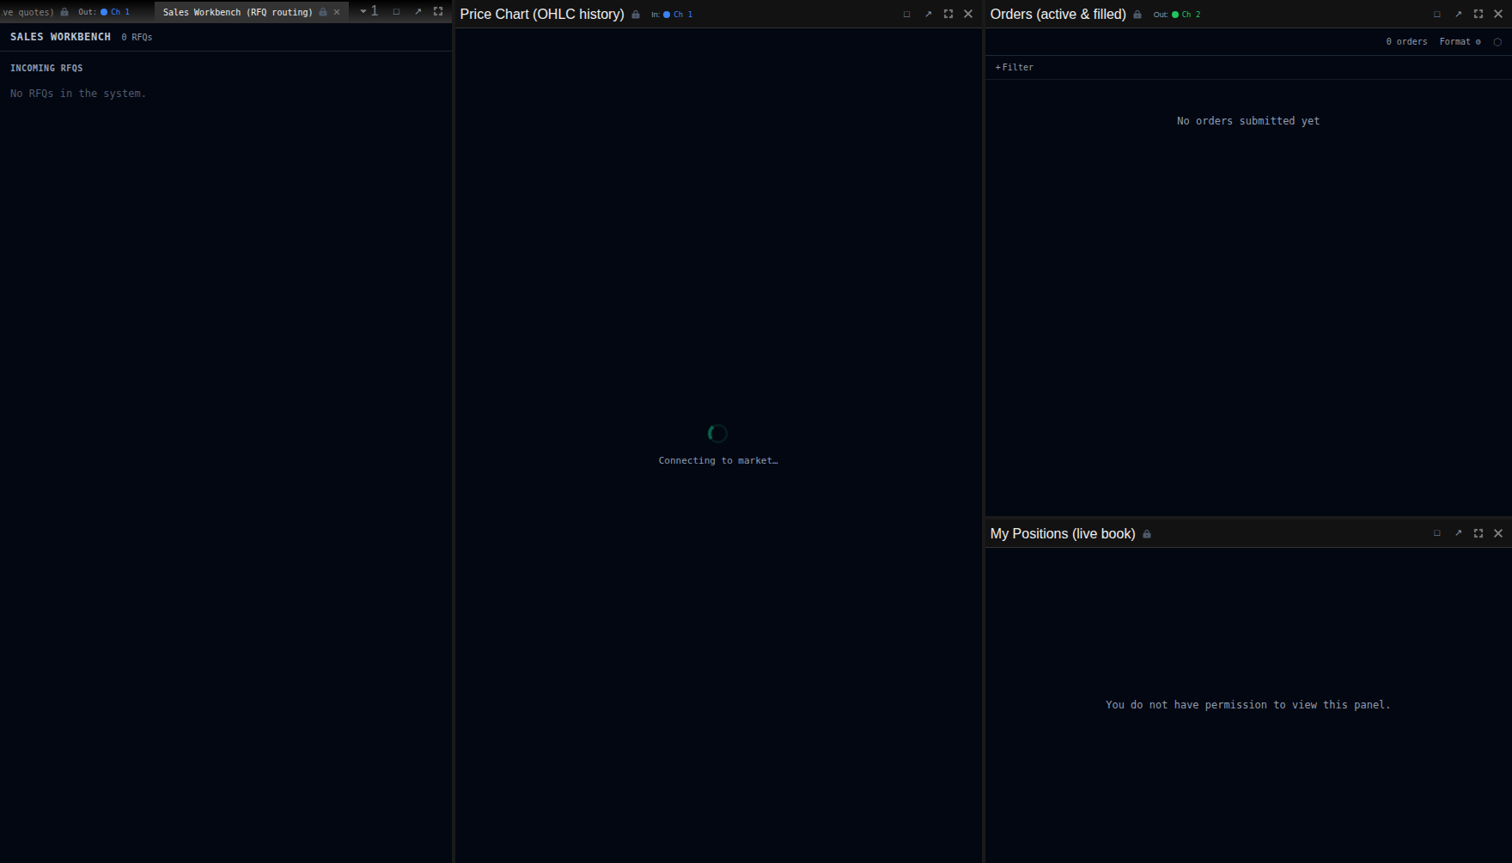Minimize the Price Chart panel

tap(906, 15)
